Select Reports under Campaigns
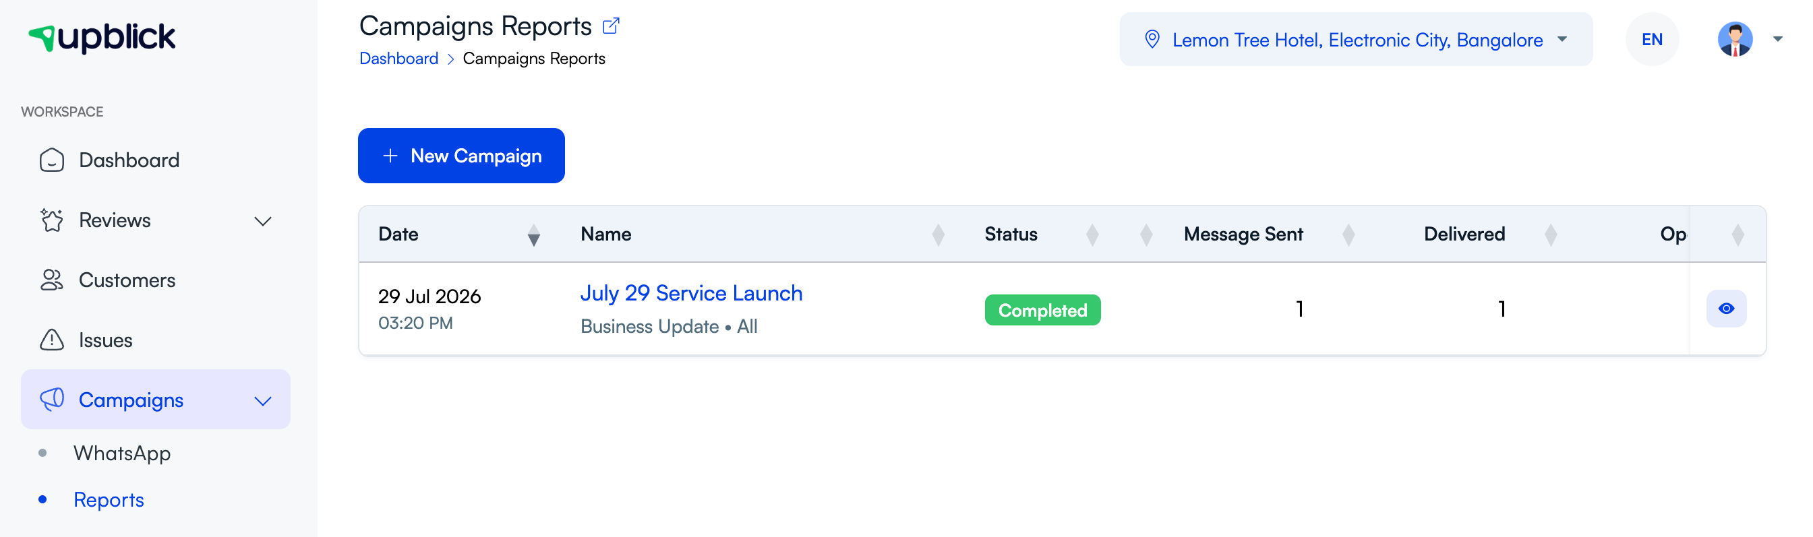Viewport: 1813px width, 537px height. (109, 500)
